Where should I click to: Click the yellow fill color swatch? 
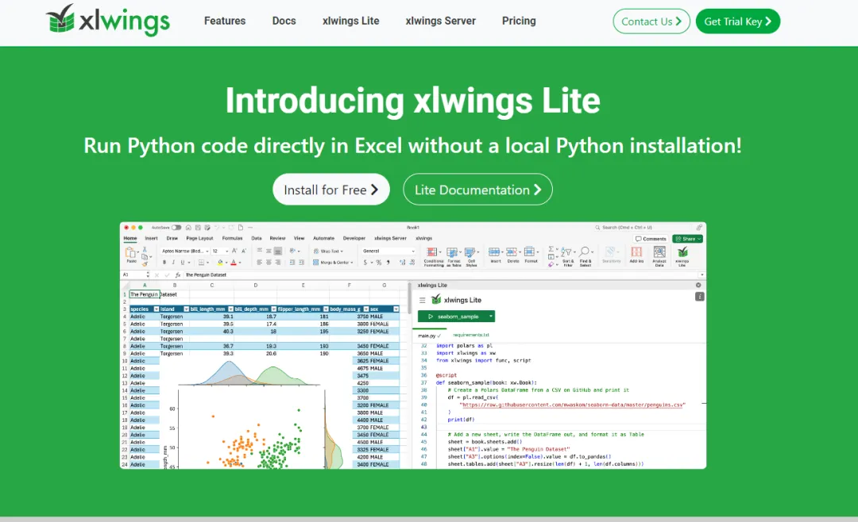(x=220, y=263)
